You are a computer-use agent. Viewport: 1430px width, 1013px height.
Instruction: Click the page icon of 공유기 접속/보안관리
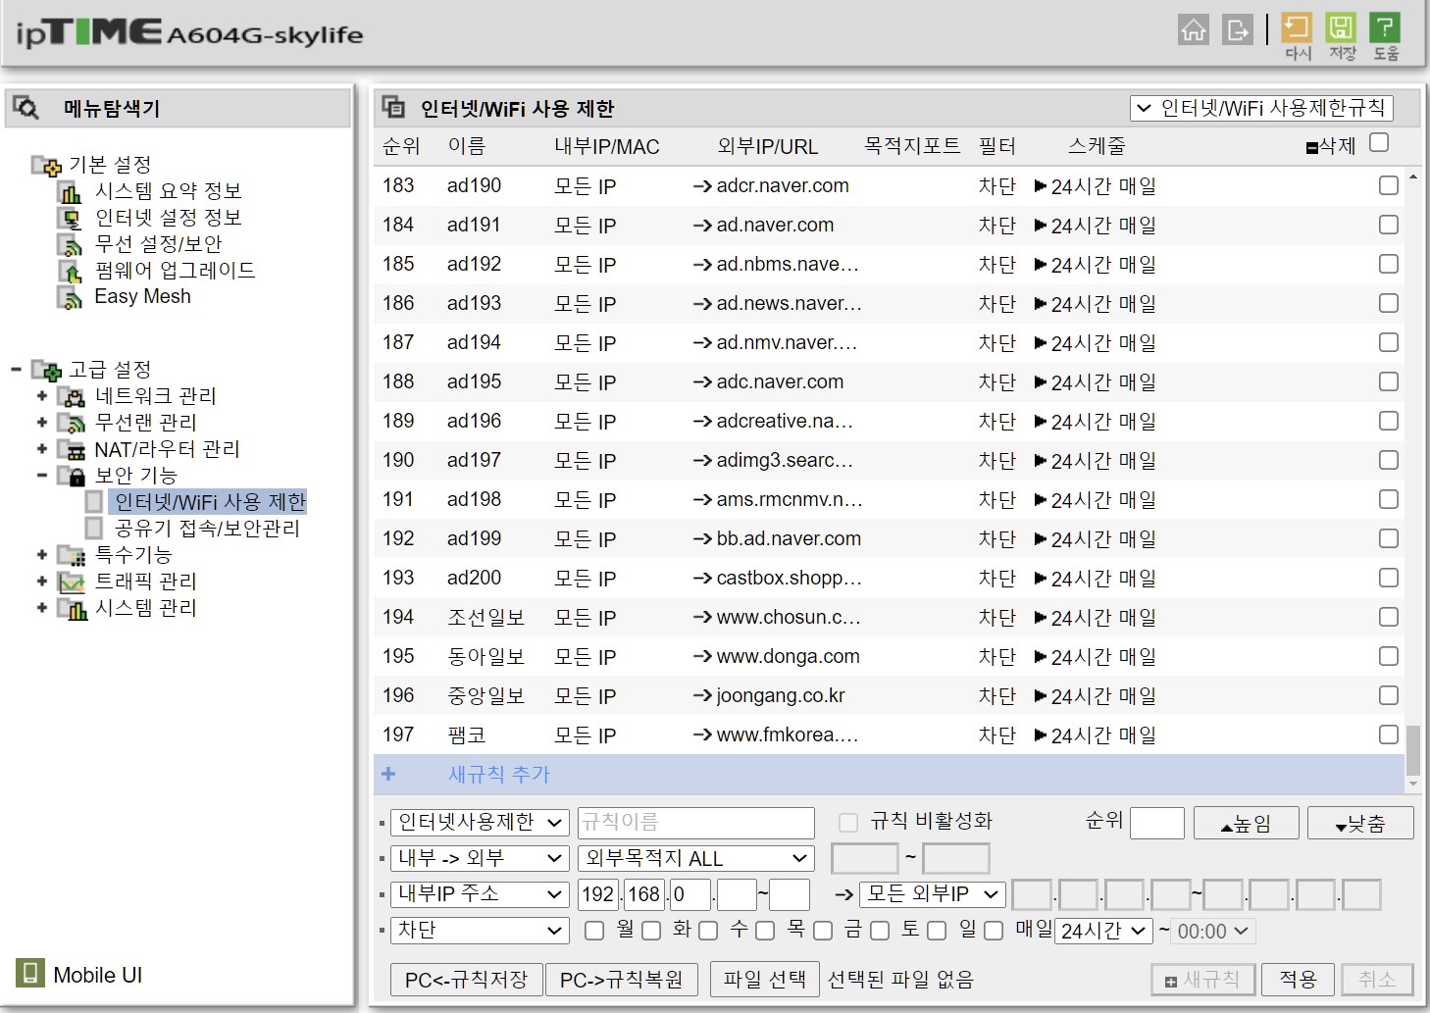pyautogui.click(x=94, y=529)
